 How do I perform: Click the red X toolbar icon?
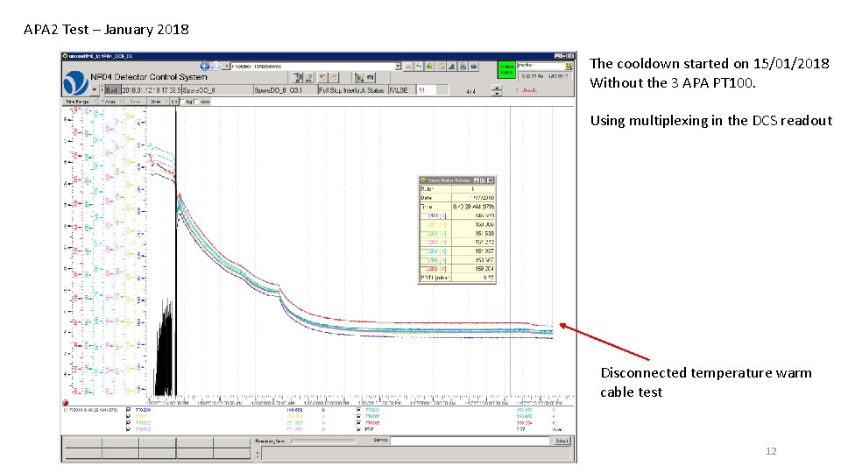click(408, 67)
